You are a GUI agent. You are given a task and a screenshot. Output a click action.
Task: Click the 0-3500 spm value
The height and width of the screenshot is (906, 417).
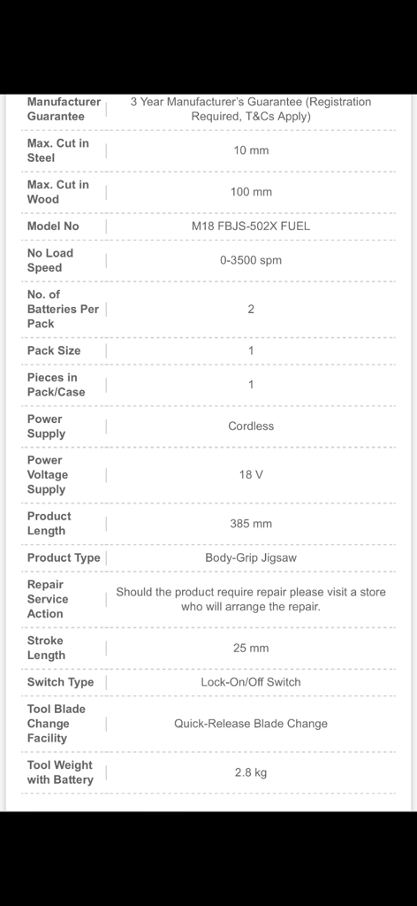click(x=251, y=260)
